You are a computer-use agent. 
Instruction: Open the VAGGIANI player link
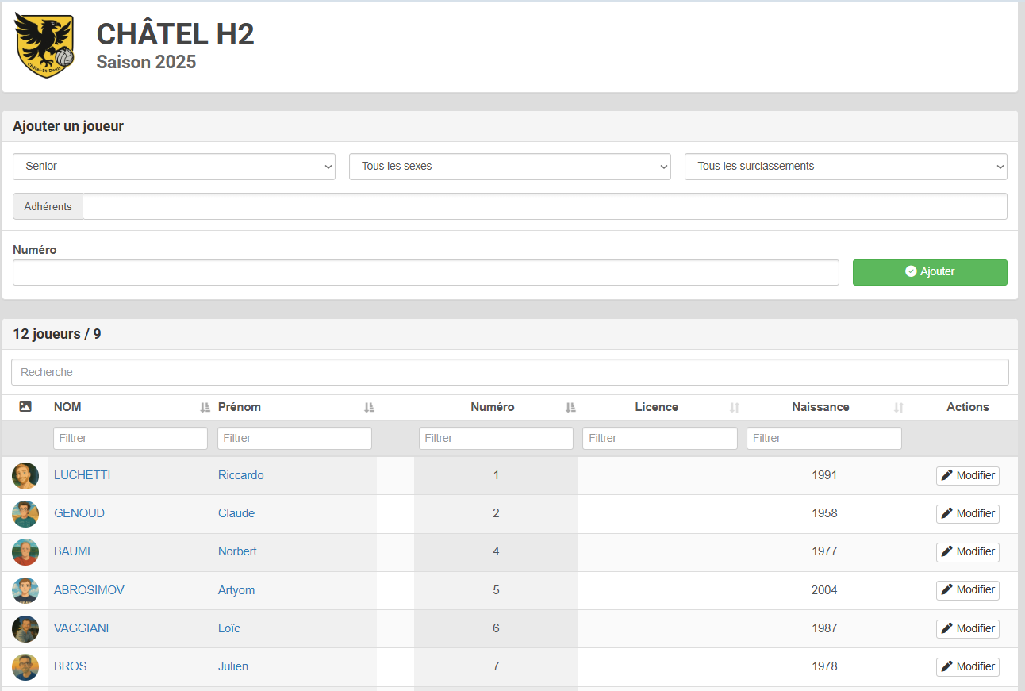point(81,628)
